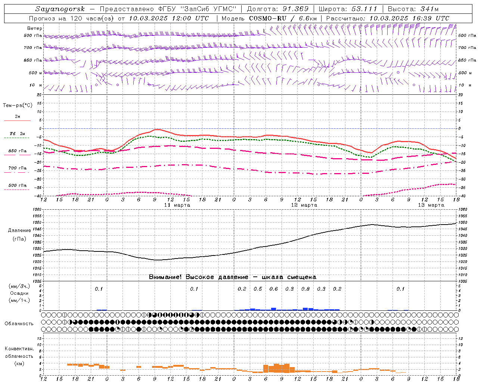
Task: Click the 'Рассчитано: 10.03.2025 16:39 UTC' timestamp
Action: tap(388, 18)
